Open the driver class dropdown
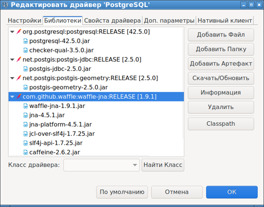Viewport: 264px width, 207px height. 135,165
